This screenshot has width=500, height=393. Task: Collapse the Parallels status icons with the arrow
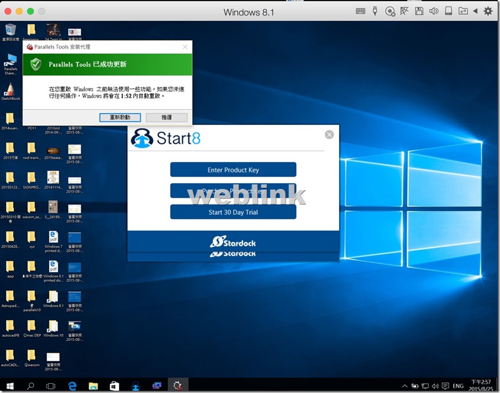point(475,11)
